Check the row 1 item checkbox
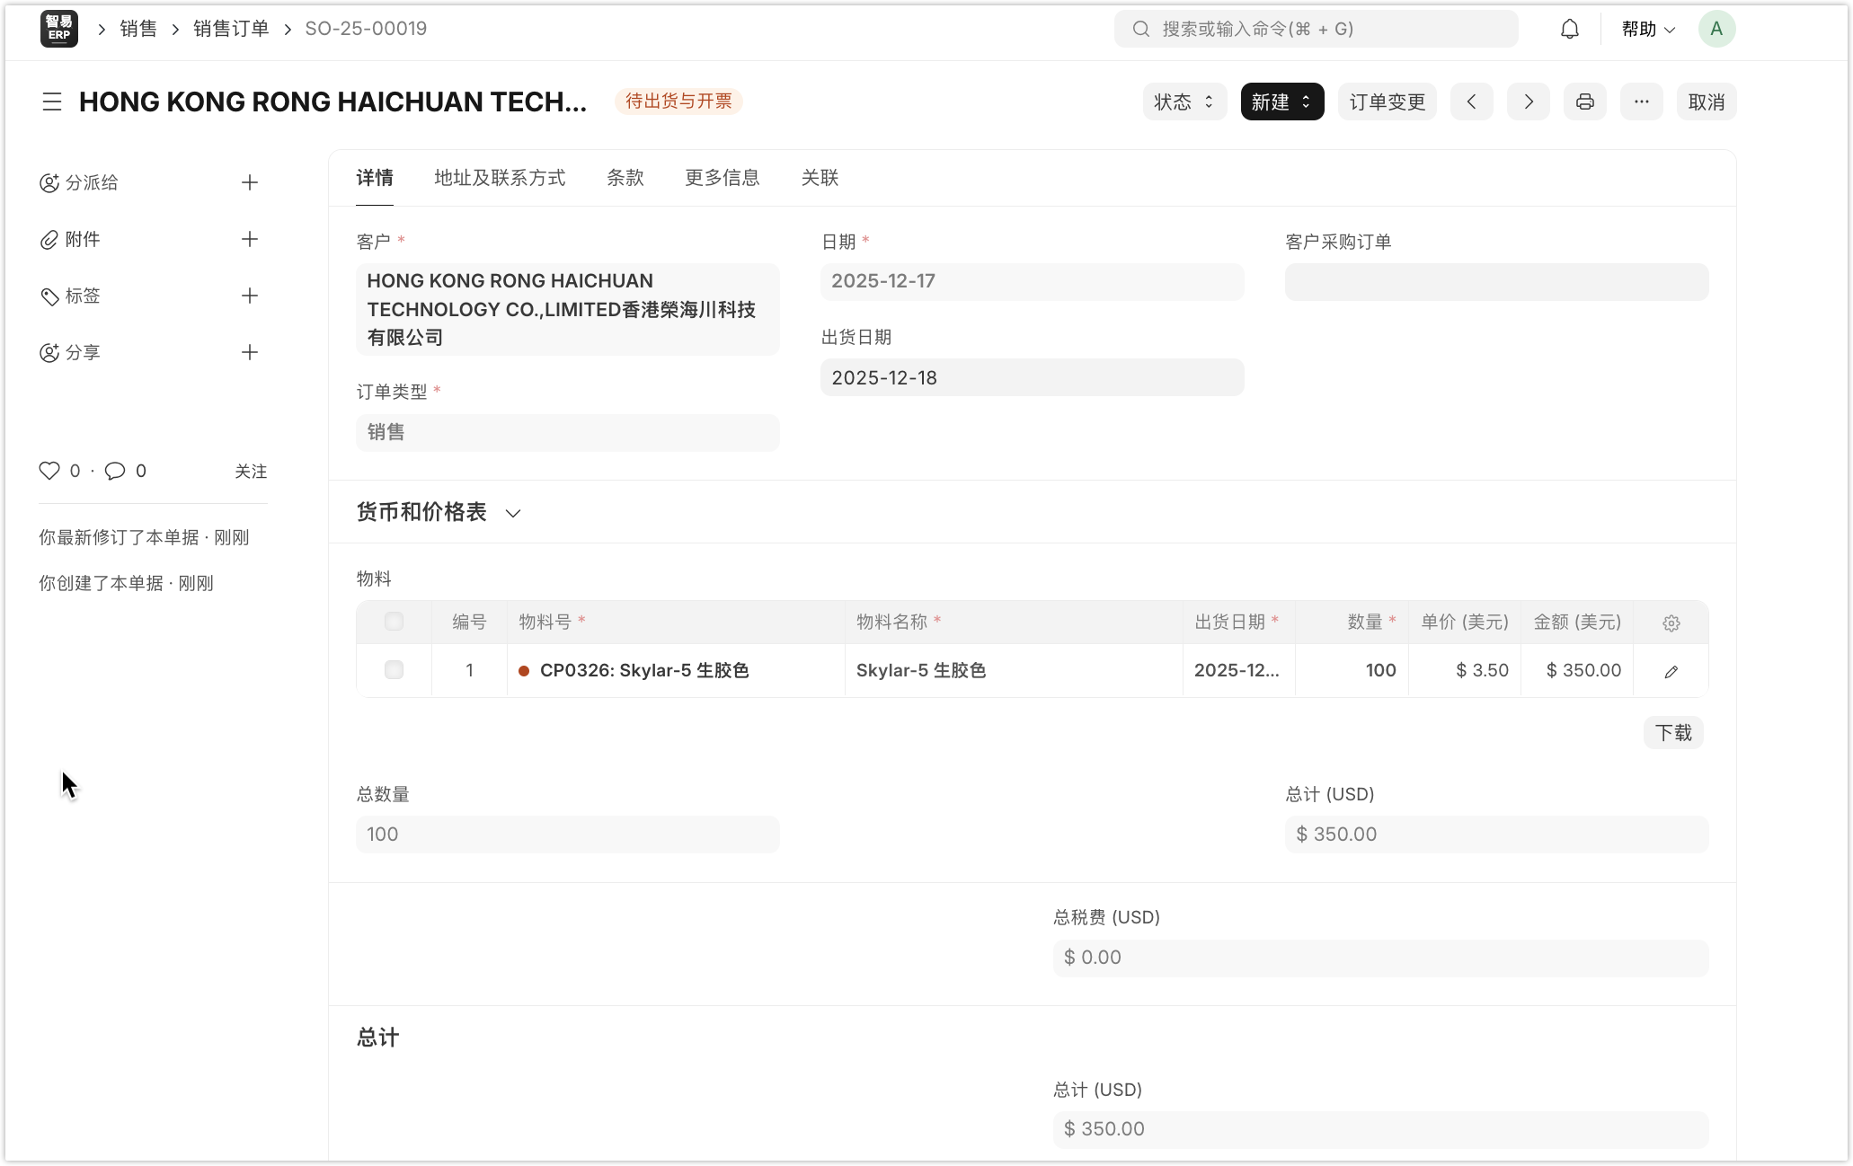1853x1166 pixels. 394,670
